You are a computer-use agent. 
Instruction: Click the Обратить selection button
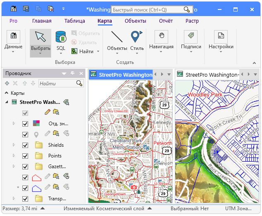click(86, 33)
